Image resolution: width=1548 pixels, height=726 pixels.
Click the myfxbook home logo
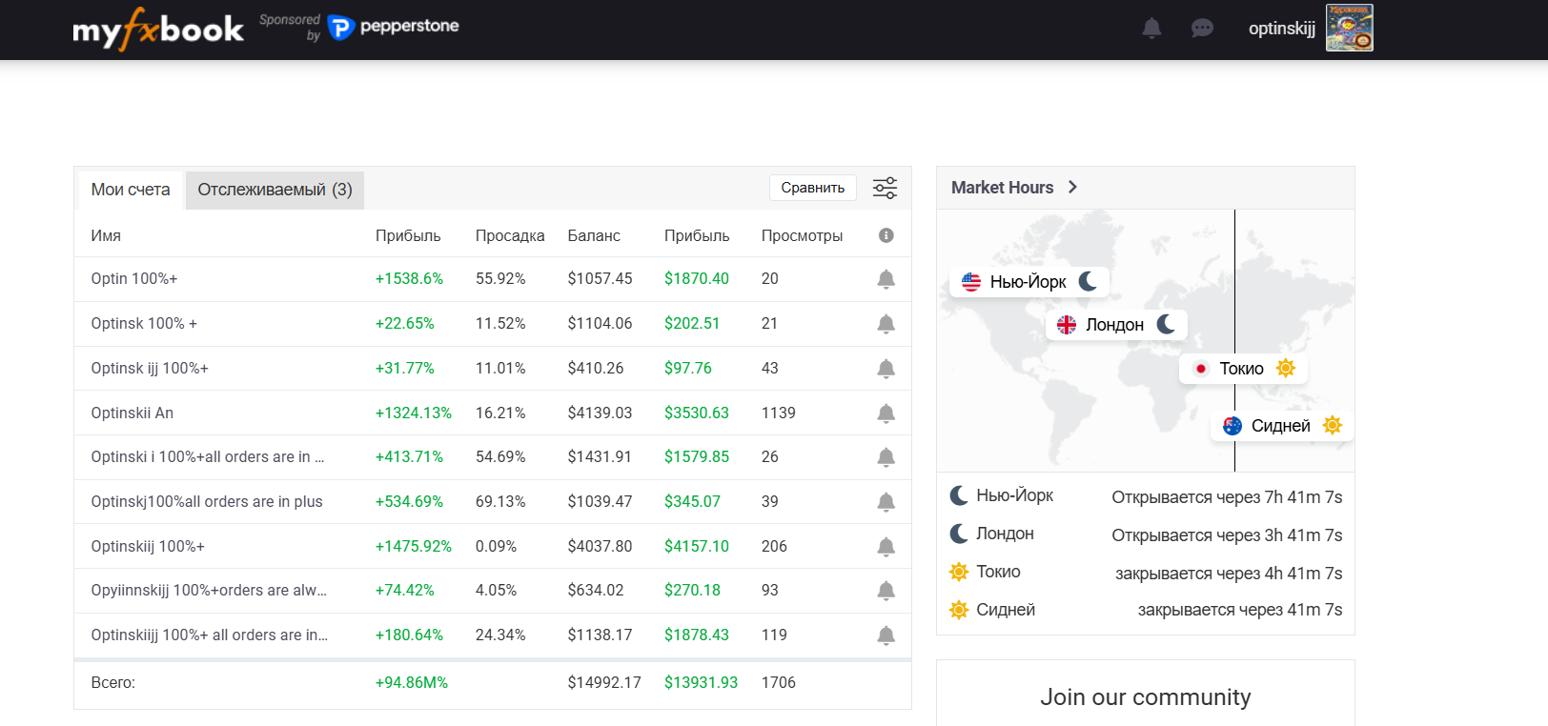(158, 30)
